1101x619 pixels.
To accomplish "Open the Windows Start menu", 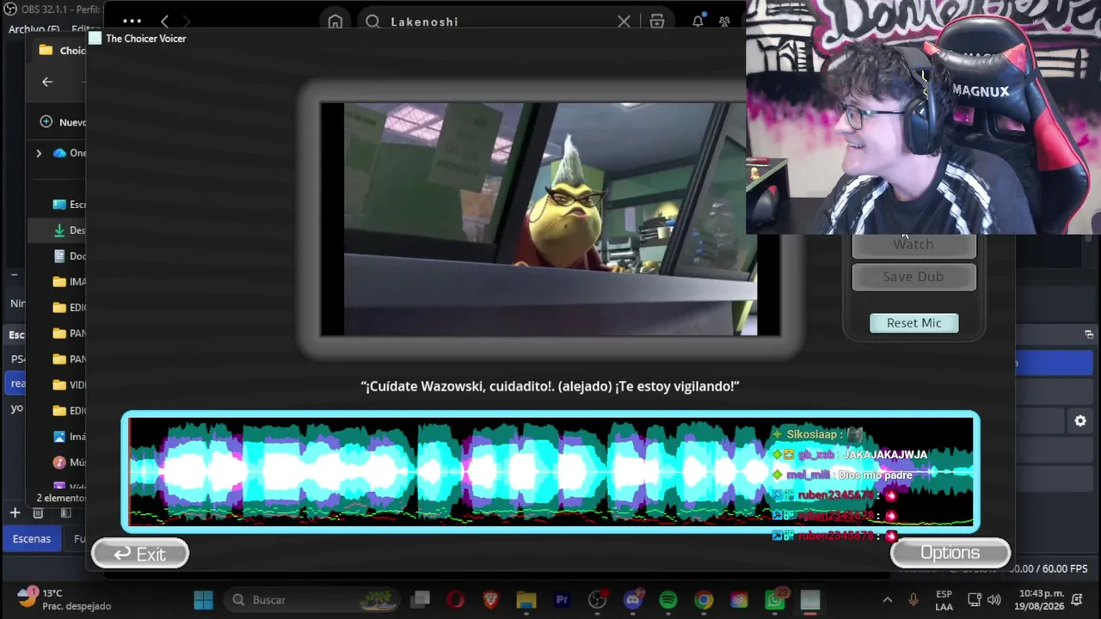I will click(x=203, y=600).
